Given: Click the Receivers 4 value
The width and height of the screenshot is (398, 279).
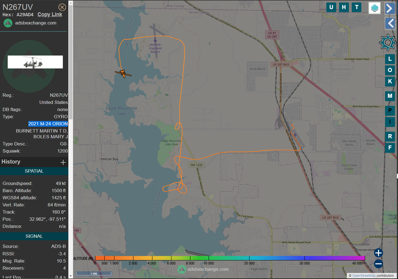Looking at the screenshot, I should [64, 268].
